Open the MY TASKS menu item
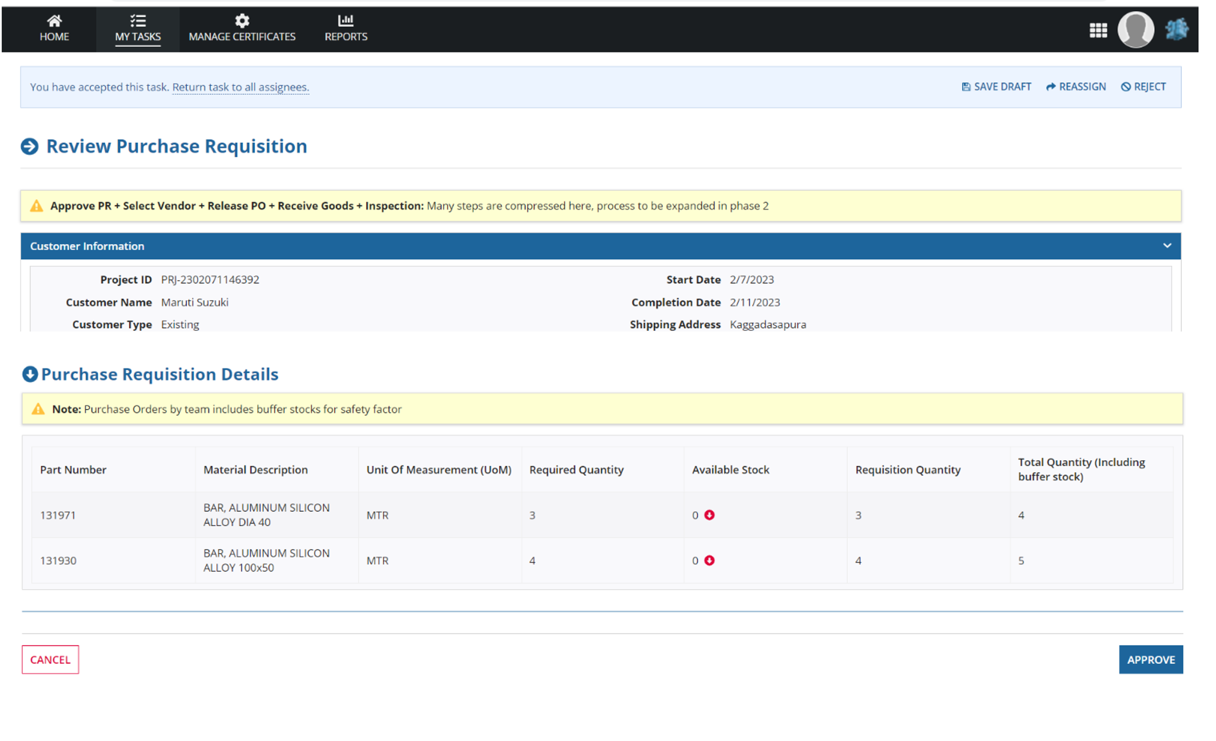The image size is (1216, 741). click(138, 29)
